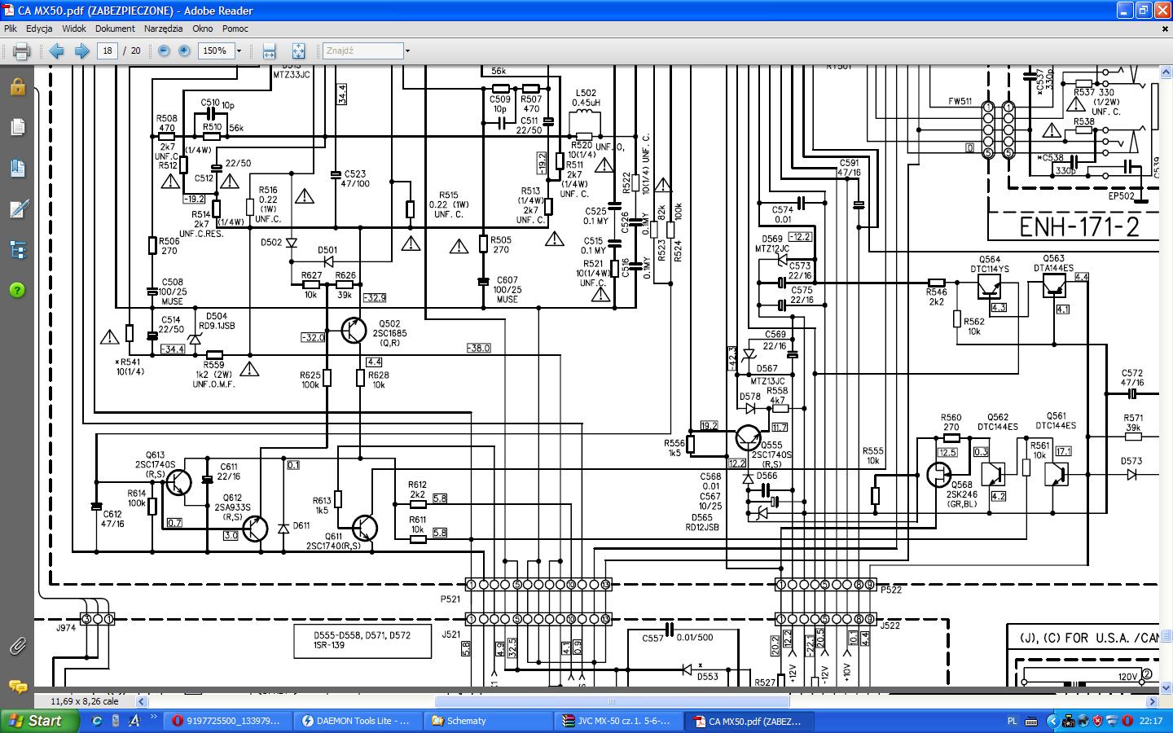
Task: Select the fit-width scrolling page icon
Action: 270,51
